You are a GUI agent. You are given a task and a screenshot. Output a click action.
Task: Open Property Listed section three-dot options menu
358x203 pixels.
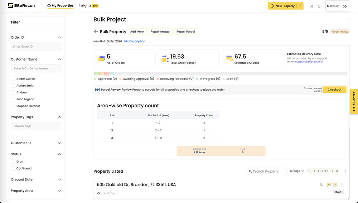[x=345, y=171]
